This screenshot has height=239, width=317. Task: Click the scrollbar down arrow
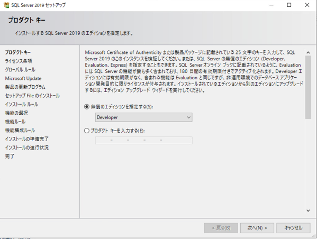[308, 210]
